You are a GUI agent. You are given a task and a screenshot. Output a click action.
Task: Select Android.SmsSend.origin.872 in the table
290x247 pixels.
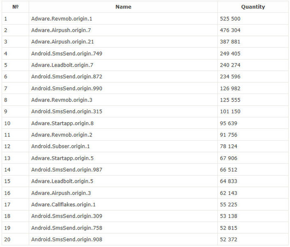[x=67, y=77]
